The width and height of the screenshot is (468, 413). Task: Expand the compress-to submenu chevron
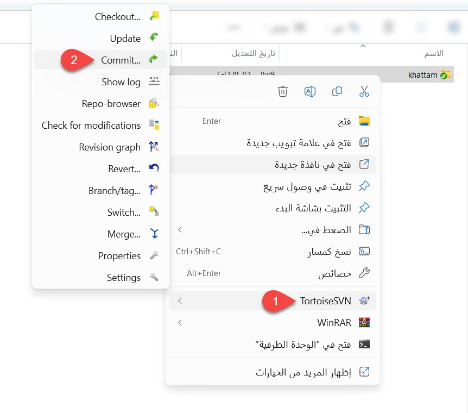[x=180, y=230]
